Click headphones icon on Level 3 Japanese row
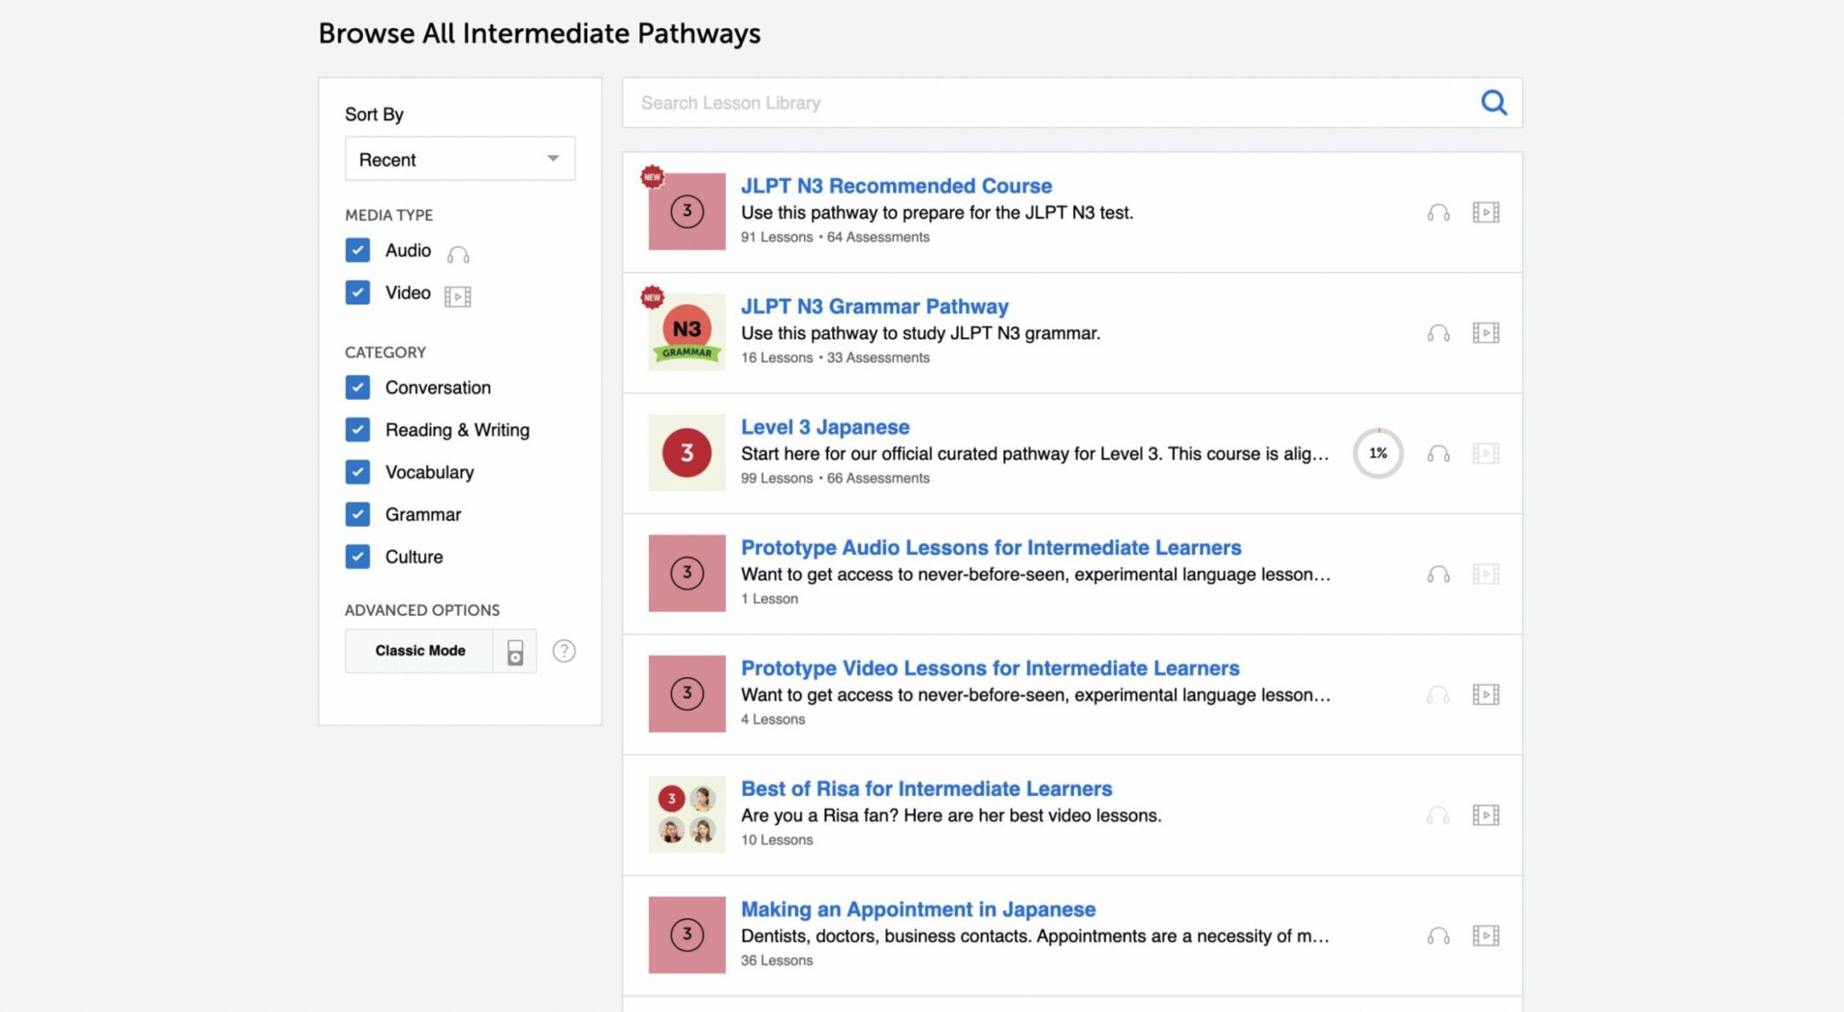The width and height of the screenshot is (1844, 1012). click(1438, 454)
